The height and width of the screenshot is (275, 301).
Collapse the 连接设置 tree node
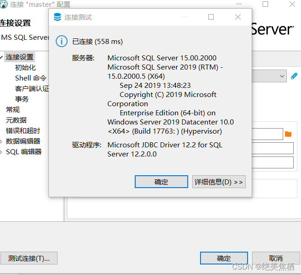[x=2, y=57]
